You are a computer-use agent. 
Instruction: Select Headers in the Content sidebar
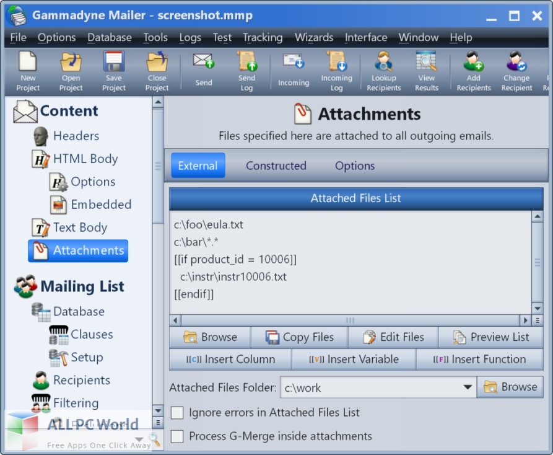tap(66, 136)
